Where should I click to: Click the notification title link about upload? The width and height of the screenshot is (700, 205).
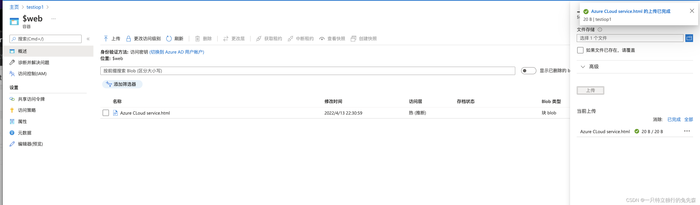pyautogui.click(x=631, y=11)
